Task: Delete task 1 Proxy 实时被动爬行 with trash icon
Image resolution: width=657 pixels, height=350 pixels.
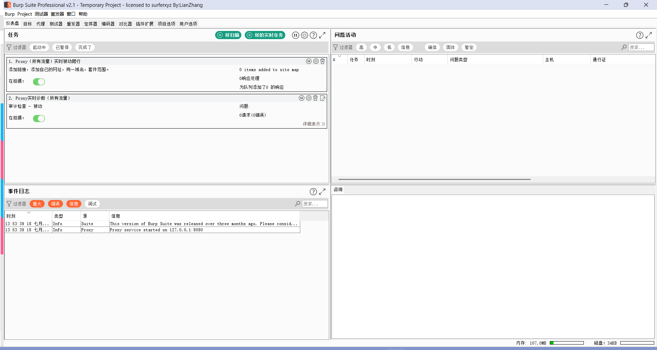Action: point(322,61)
